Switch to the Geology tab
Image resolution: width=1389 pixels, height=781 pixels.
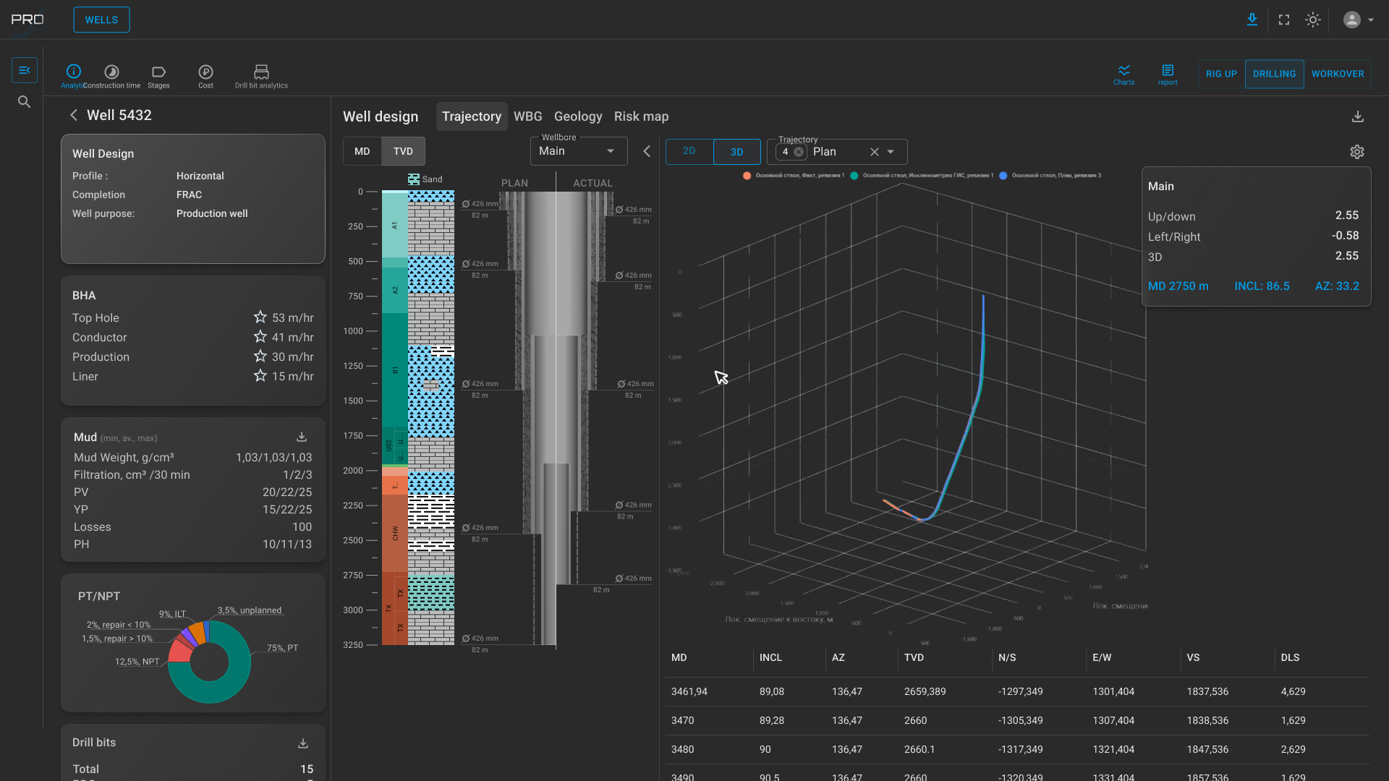577,116
